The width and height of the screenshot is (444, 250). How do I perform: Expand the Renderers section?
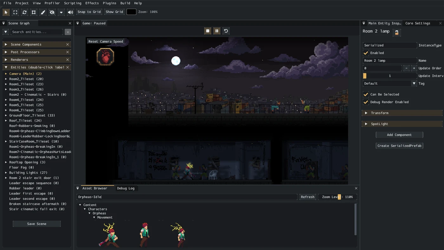point(6,60)
